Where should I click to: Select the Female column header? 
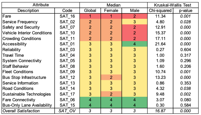111,10
